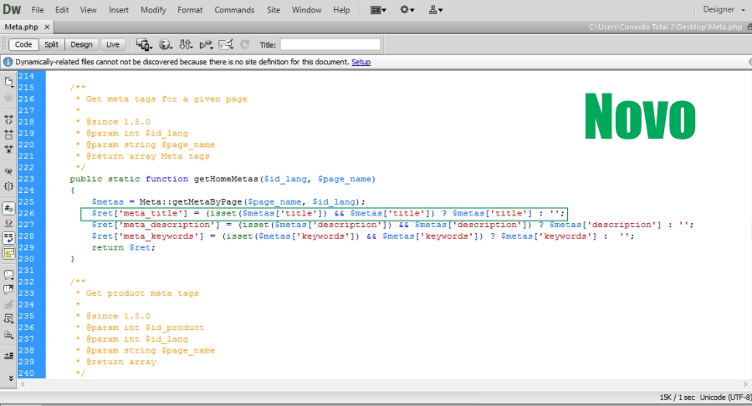Click 'getHomeMetas' function name in code
The height and width of the screenshot is (406, 752).
[x=226, y=179]
